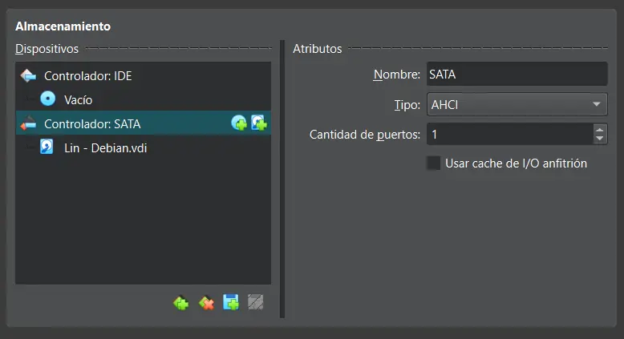Select the Vacío optical drive entry
Image resolution: width=624 pixels, height=339 pixels.
click(x=144, y=99)
